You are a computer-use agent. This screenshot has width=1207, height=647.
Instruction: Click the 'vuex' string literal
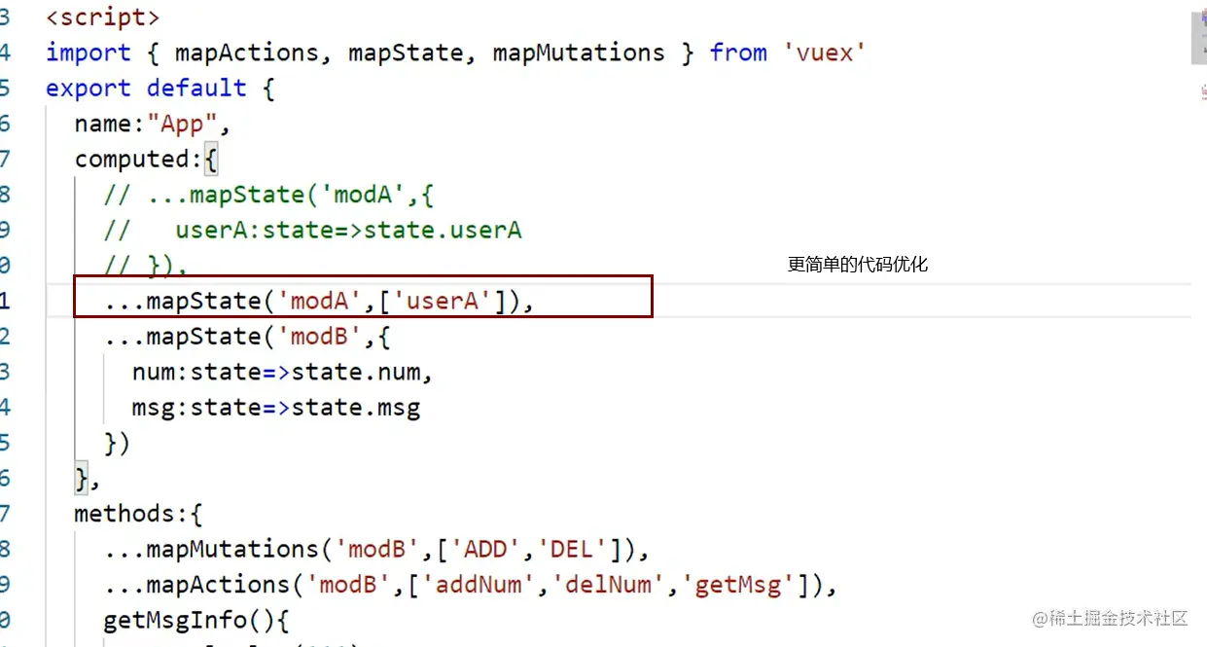coord(825,53)
